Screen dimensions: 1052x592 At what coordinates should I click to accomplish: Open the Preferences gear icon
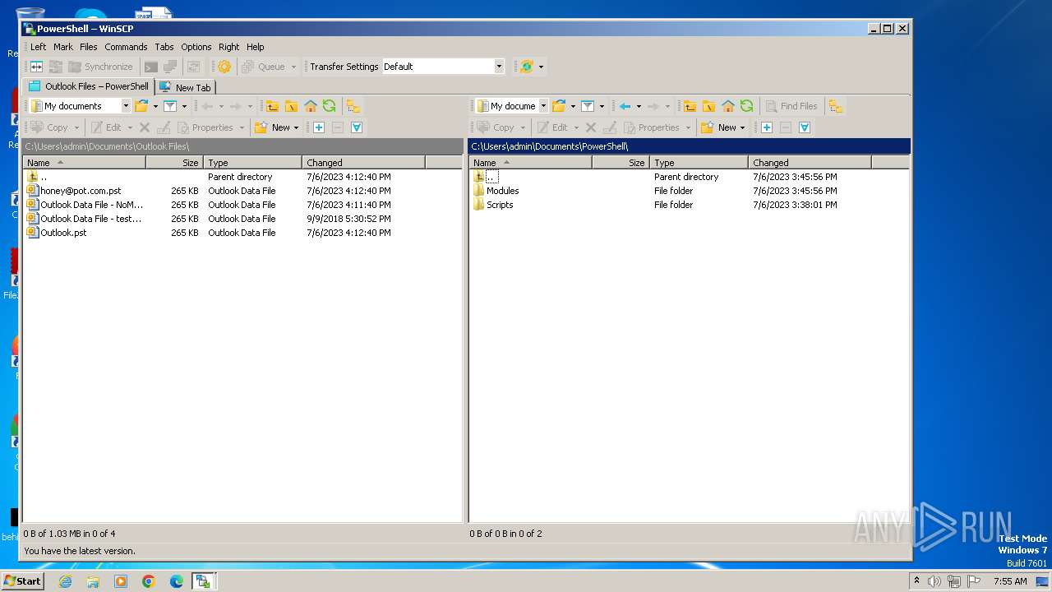224,67
